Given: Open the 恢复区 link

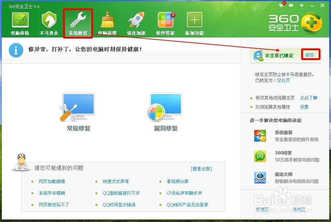Looking at the screenshot, I should [x=262, y=209].
